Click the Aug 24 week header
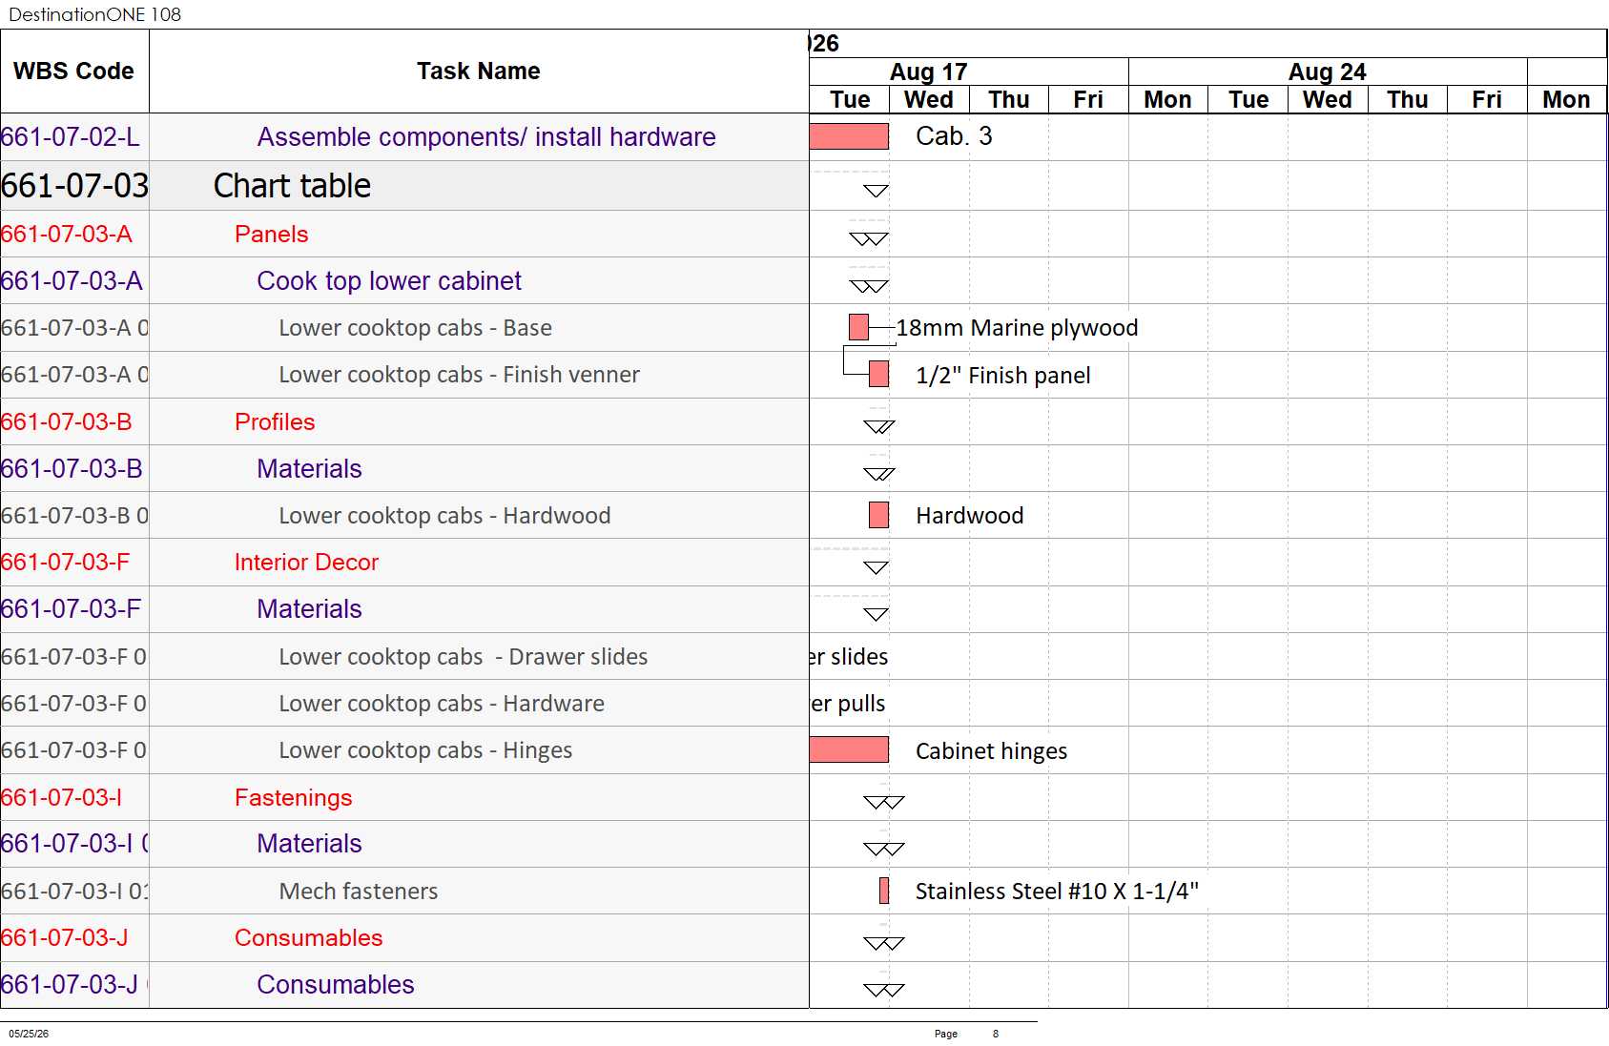This screenshot has height=1046, width=1609. pos(1328,72)
